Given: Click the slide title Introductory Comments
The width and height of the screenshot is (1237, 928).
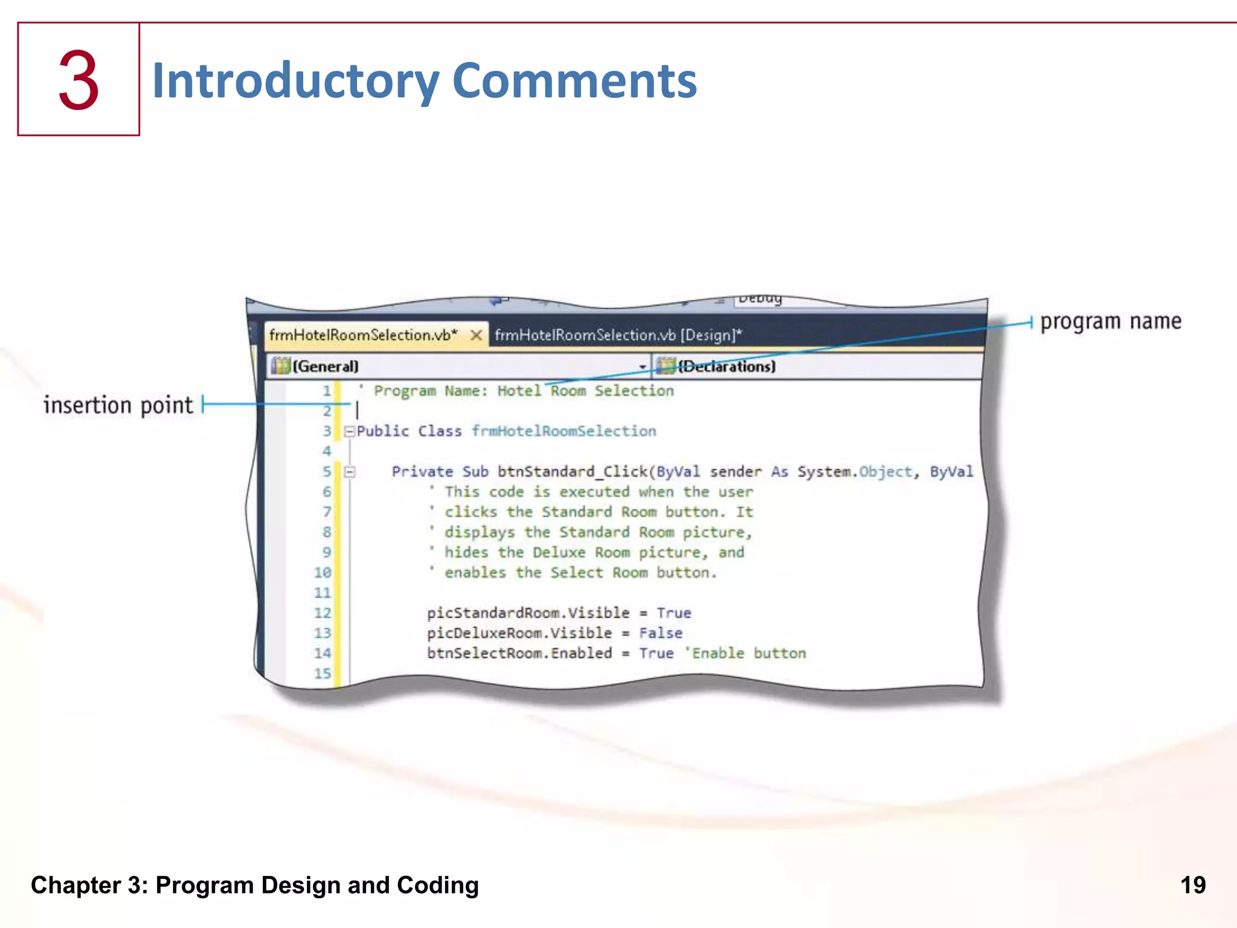Looking at the screenshot, I should click(424, 80).
